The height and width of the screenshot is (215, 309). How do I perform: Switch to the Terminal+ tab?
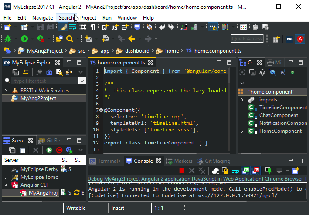[x=105, y=161]
